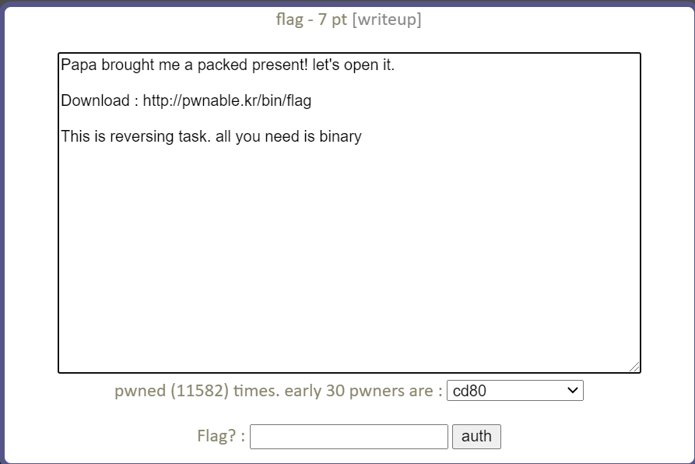The width and height of the screenshot is (695, 464).
Task: Click the 'flag - 7 pt' title text
Action: (x=311, y=19)
